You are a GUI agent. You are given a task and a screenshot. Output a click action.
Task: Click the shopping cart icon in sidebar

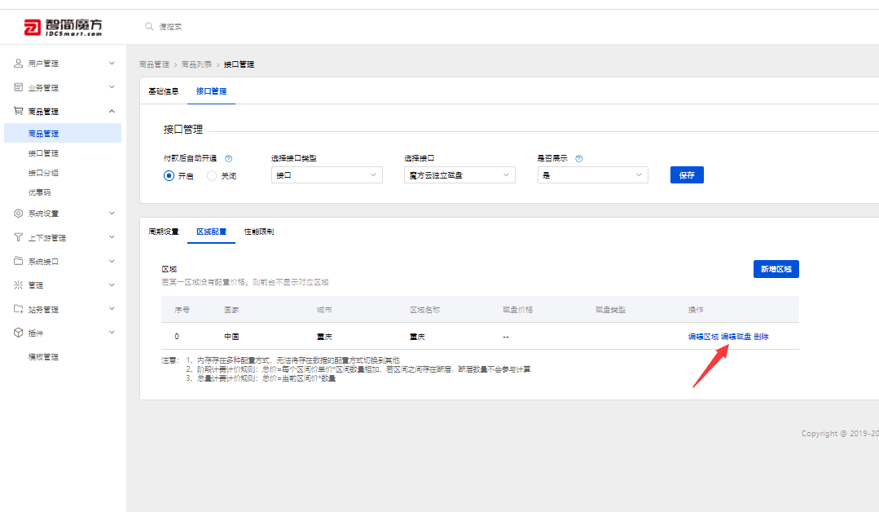click(x=19, y=111)
